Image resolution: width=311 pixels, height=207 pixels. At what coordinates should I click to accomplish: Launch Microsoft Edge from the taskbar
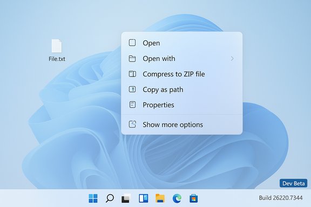177,198
